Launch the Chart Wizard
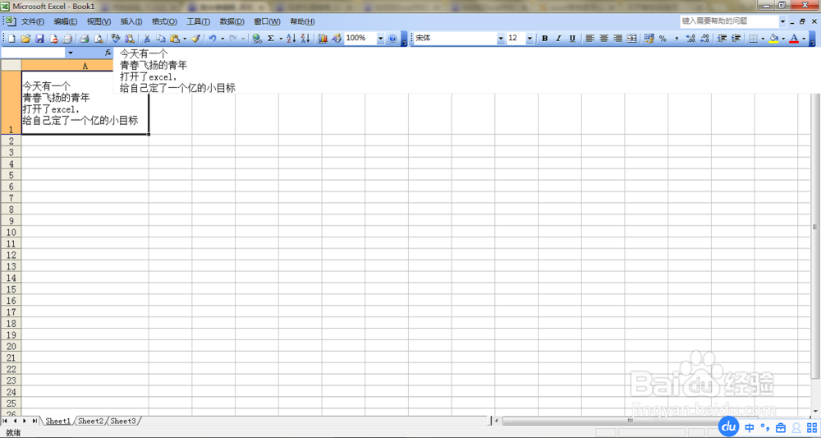The height and width of the screenshot is (438, 821). (323, 39)
